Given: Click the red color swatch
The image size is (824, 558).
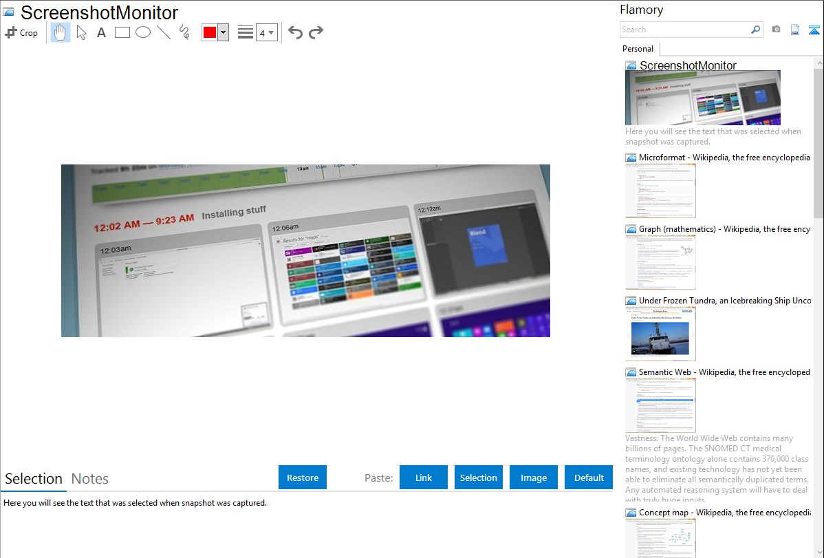Looking at the screenshot, I should point(210,32).
